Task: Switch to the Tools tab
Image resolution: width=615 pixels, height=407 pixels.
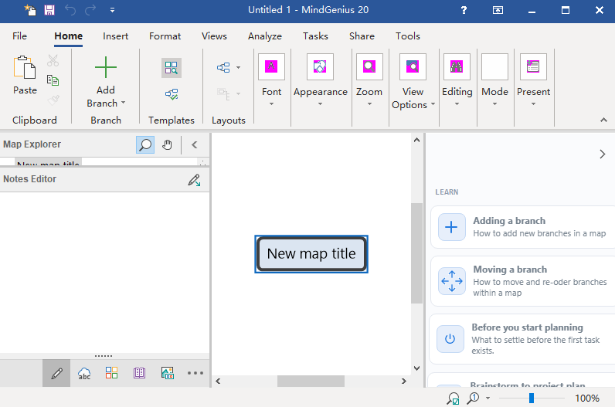Action: (x=407, y=36)
